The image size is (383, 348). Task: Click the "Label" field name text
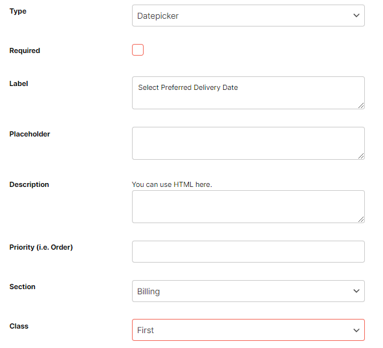coord(19,83)
